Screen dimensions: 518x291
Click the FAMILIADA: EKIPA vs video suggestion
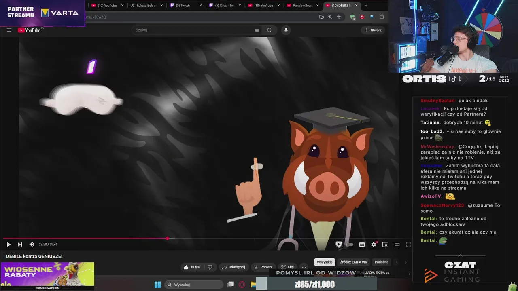[373, 273]
